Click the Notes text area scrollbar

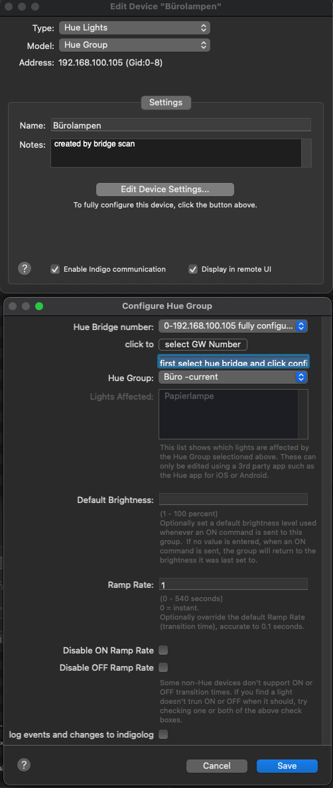pyautogui.click(x=306, y=153)
